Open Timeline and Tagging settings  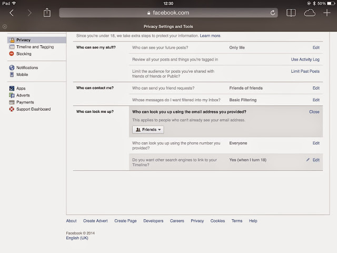(x=35, y=47)
